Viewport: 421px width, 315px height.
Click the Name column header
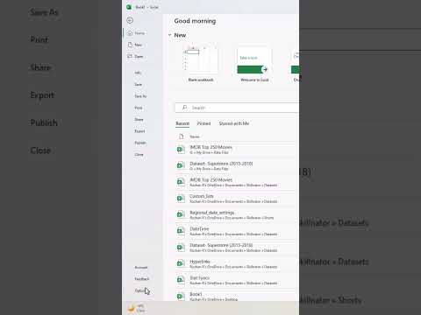195,136
